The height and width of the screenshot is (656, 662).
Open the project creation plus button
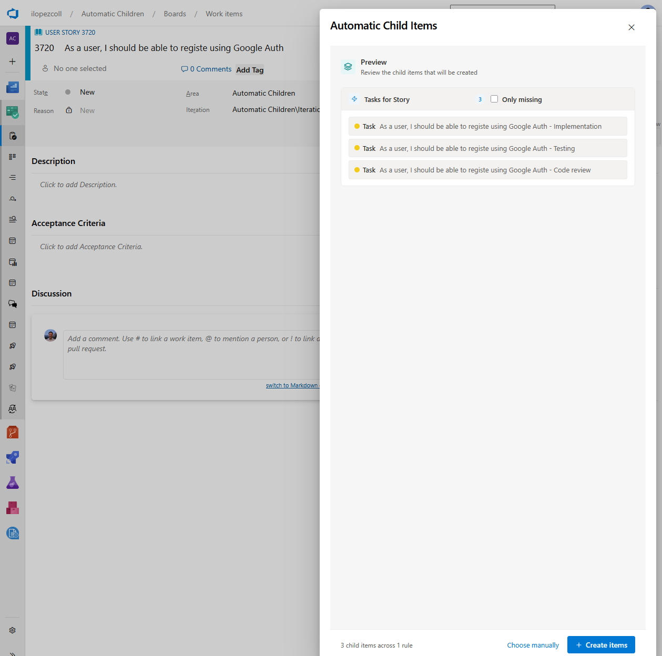(12, 61)
